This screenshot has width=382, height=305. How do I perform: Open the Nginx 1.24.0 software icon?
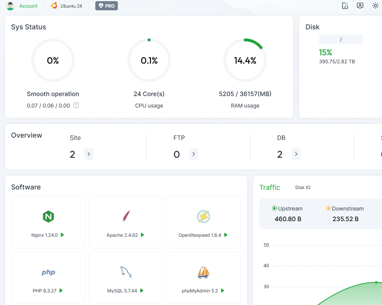pos(48,216)
